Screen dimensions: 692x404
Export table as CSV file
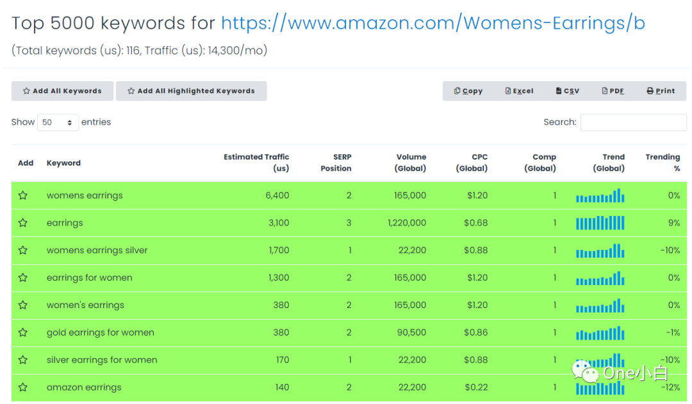pos(567,91)
